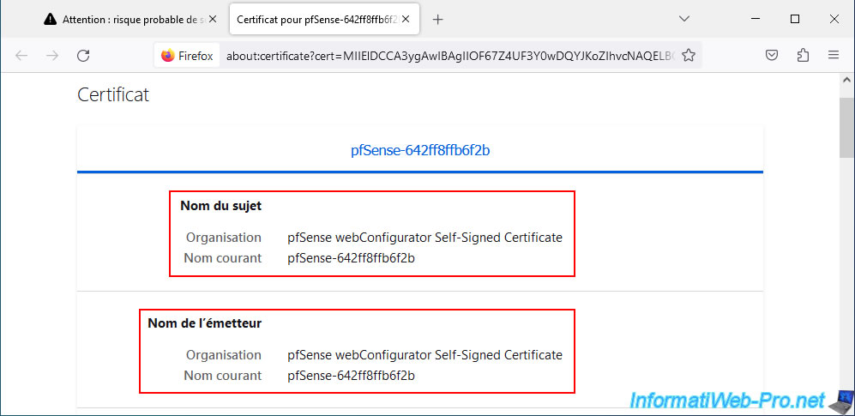Go forward using the right arrow

[x=52, y=55]
